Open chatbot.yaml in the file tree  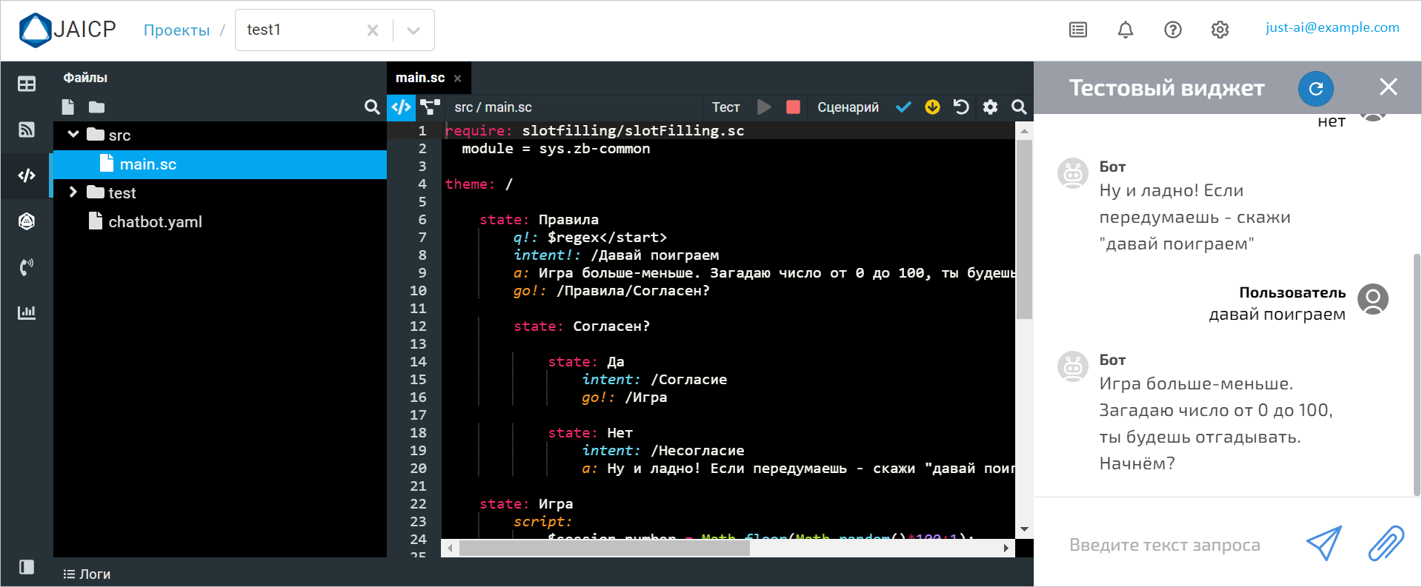click(155, 222)
